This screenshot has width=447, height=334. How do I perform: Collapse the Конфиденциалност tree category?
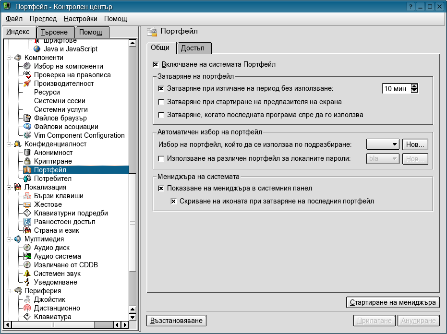click(x=8, y=144)
